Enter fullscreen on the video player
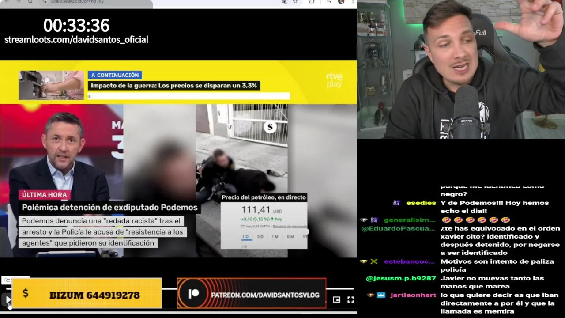 (350, 299)
